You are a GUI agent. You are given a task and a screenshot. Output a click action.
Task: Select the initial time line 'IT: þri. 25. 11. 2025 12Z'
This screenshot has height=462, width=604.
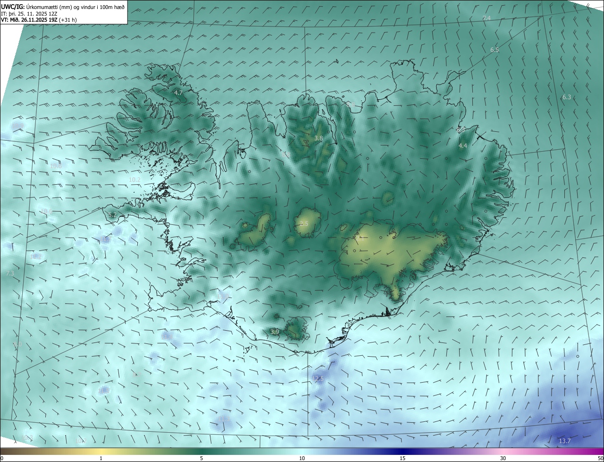click(x=29, y=14)
